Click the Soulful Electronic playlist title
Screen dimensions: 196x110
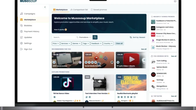127,93
